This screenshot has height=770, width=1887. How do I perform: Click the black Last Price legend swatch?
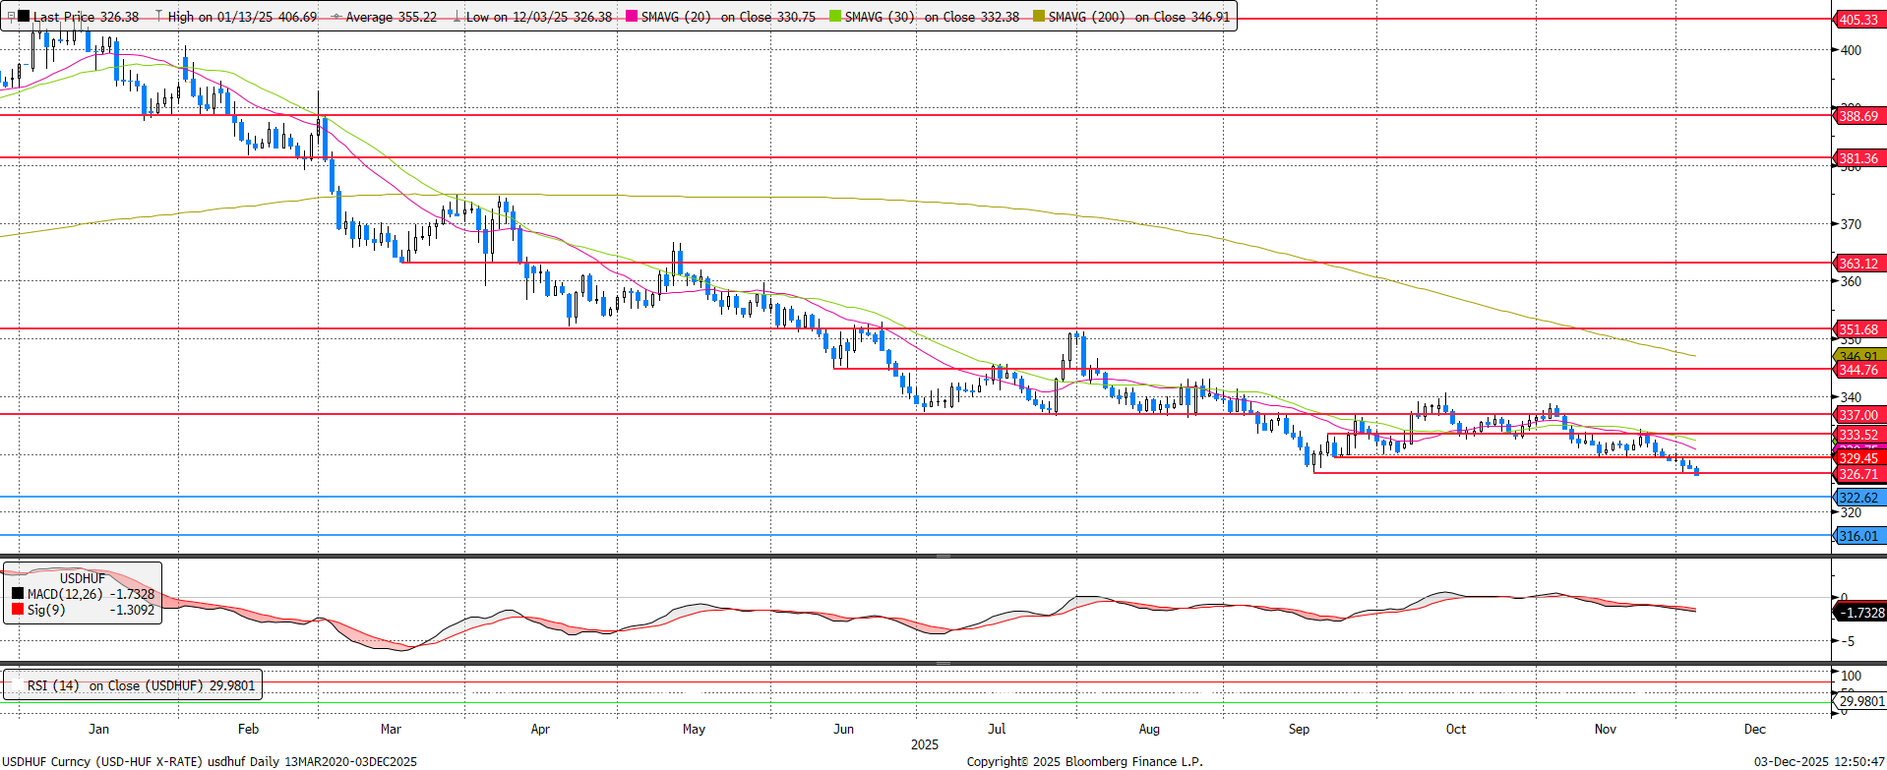click(24, 16)
